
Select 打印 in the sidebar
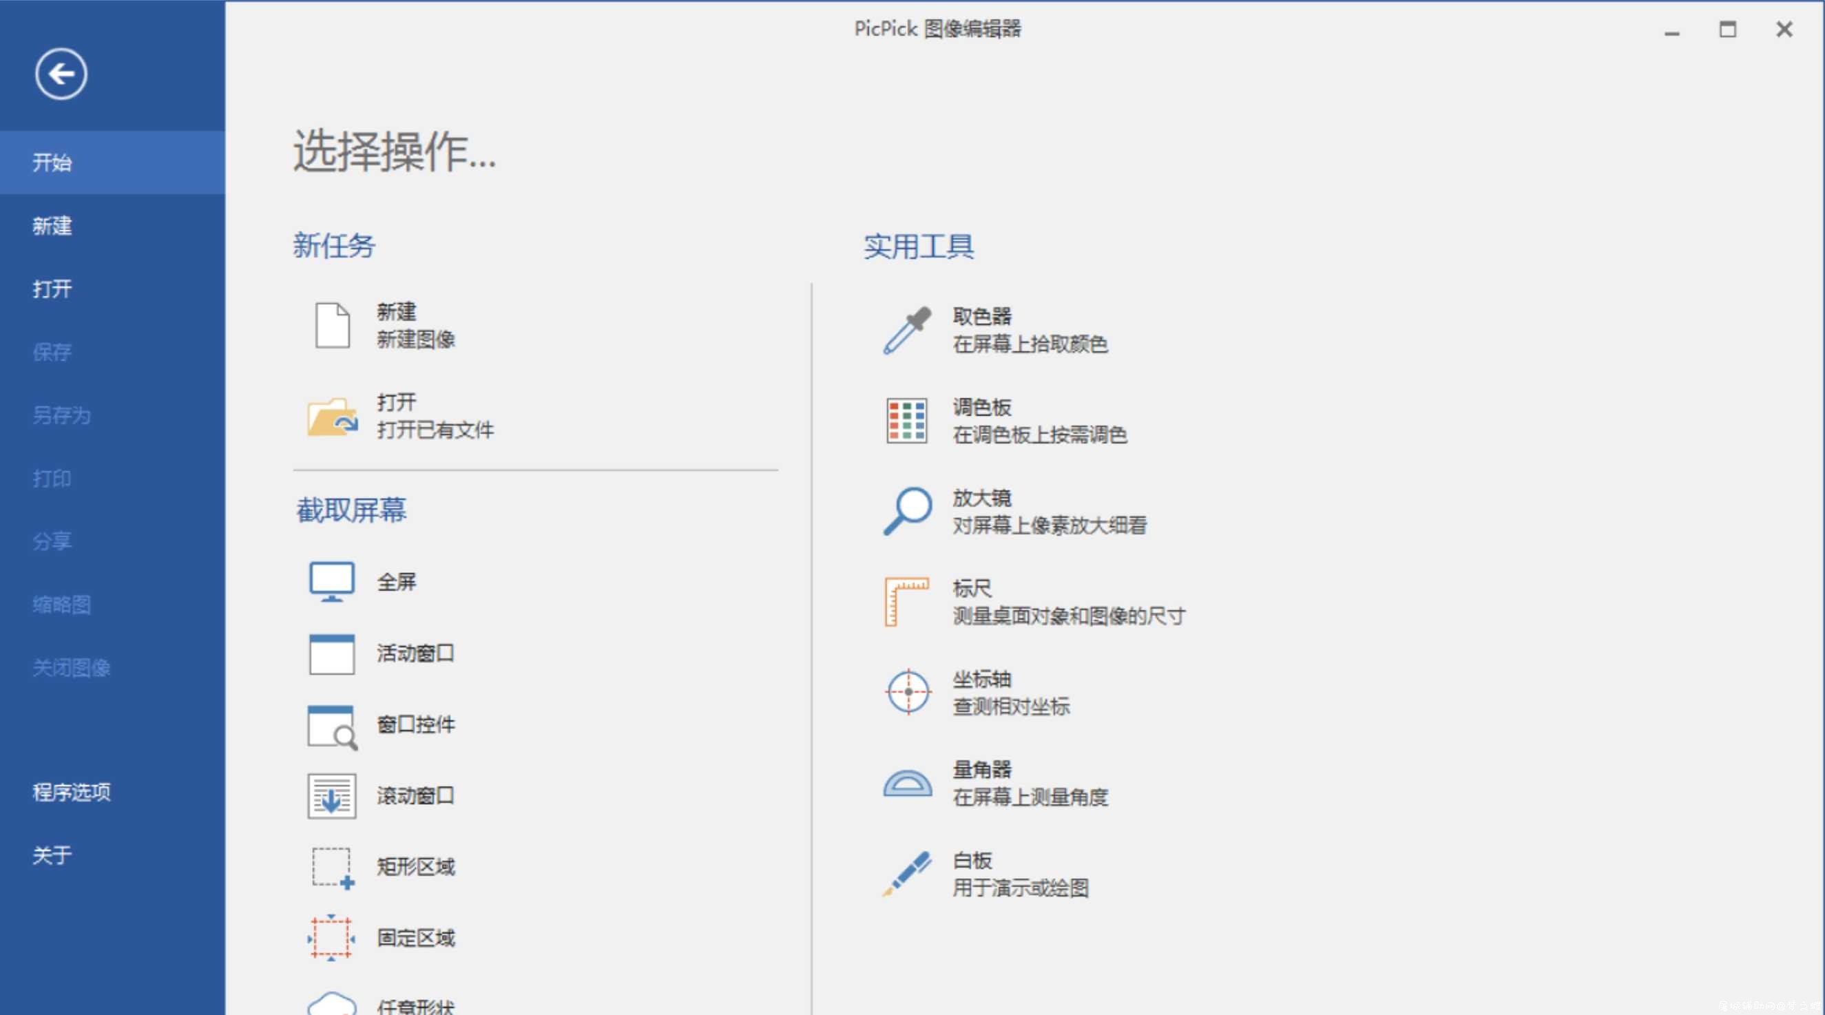pos(113,478)
